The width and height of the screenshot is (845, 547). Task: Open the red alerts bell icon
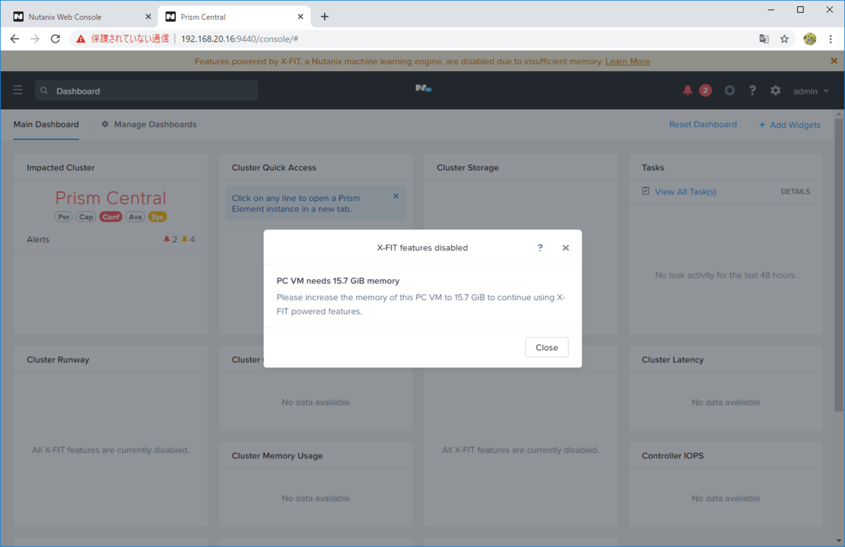coord(688,90)
